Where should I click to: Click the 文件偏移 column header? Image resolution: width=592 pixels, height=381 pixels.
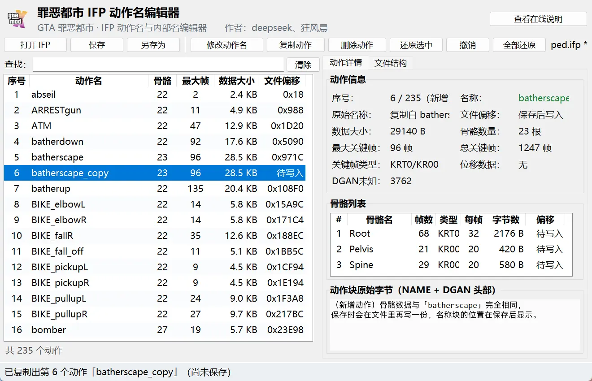pos(282,81)
